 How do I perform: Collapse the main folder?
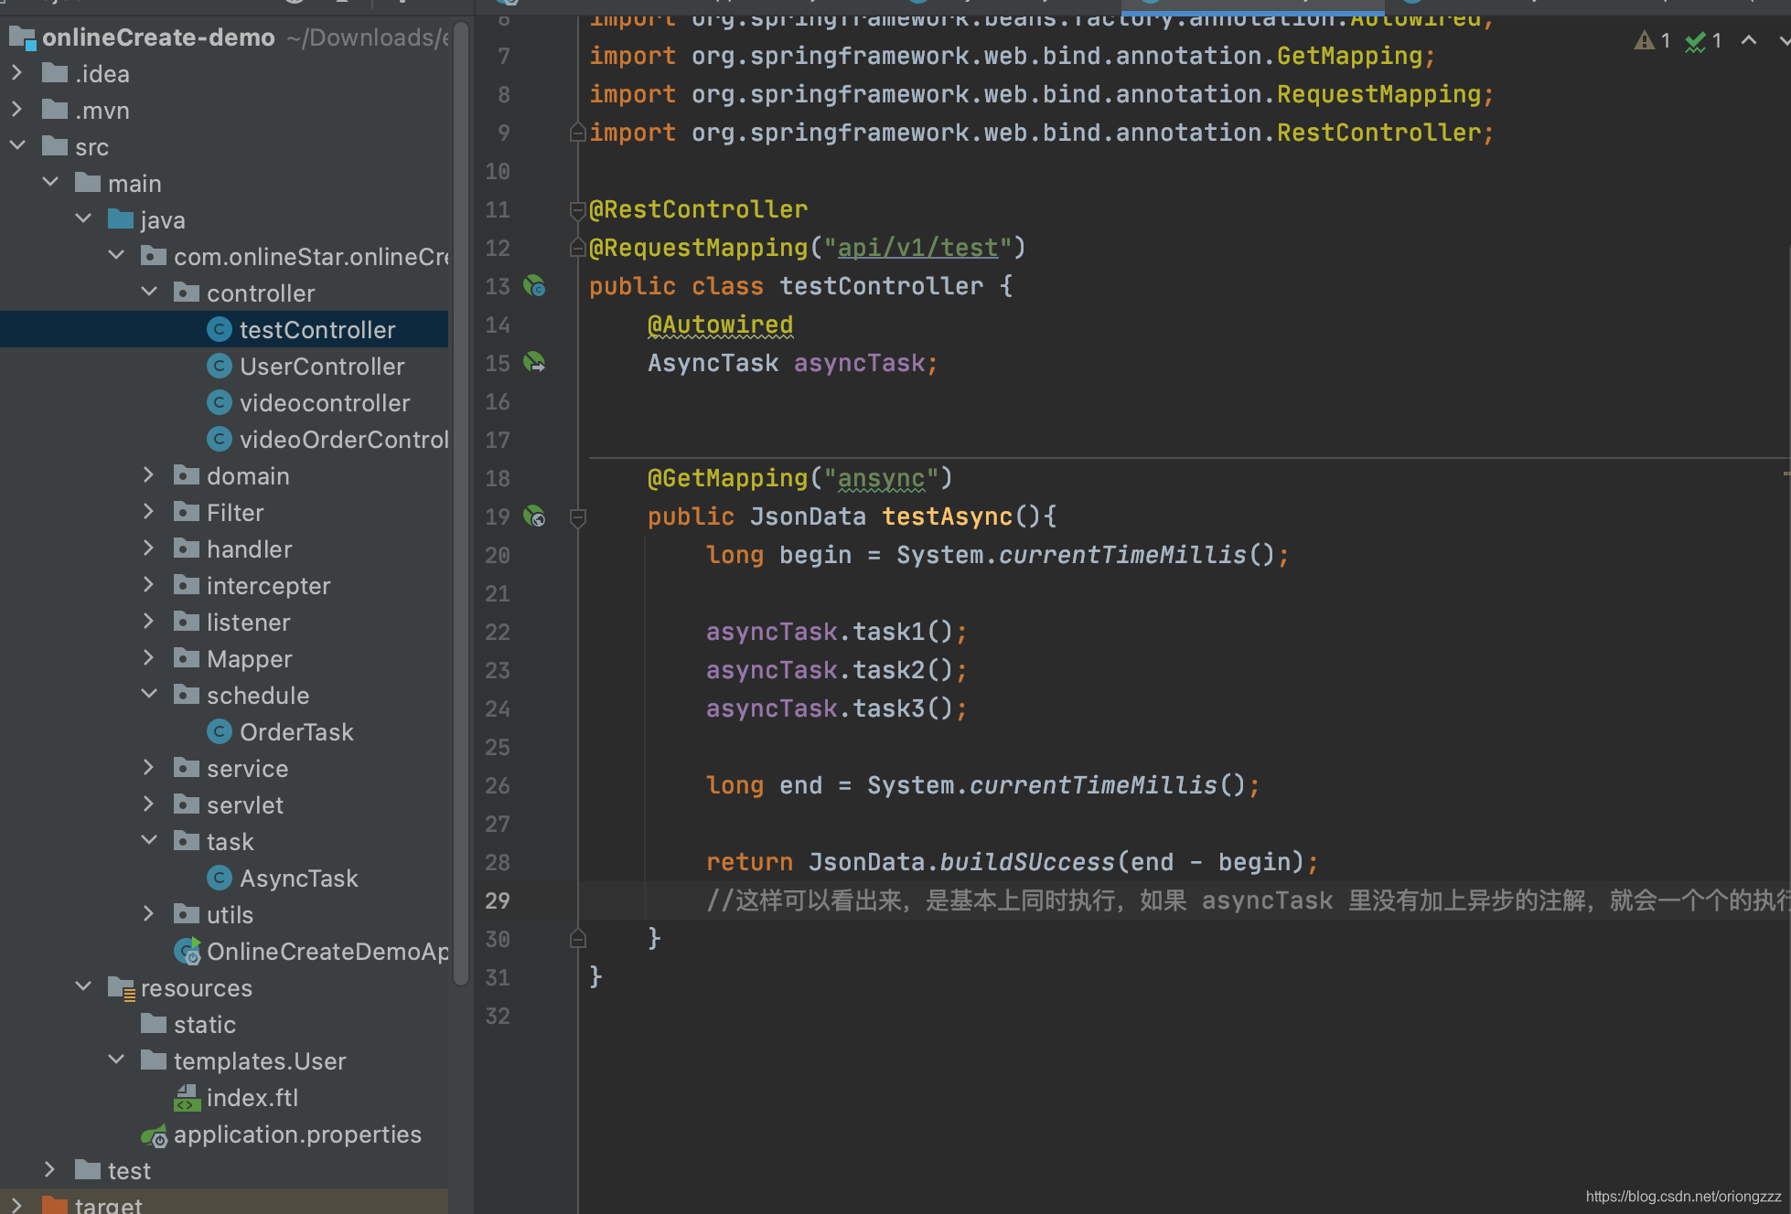pos(50,183)
